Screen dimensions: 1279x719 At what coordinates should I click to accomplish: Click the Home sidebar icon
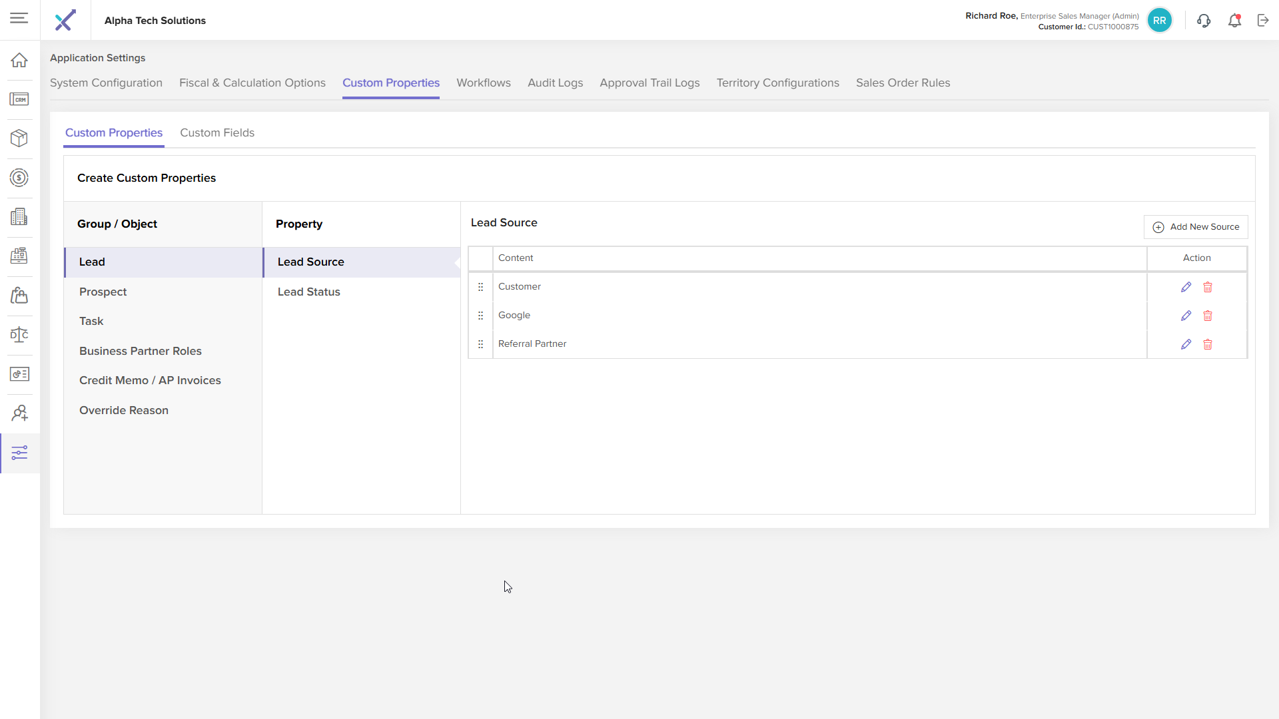coord(19,60)
